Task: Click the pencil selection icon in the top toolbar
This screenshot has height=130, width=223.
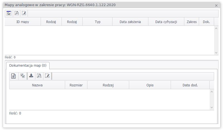Action: (x=24, y=13)
